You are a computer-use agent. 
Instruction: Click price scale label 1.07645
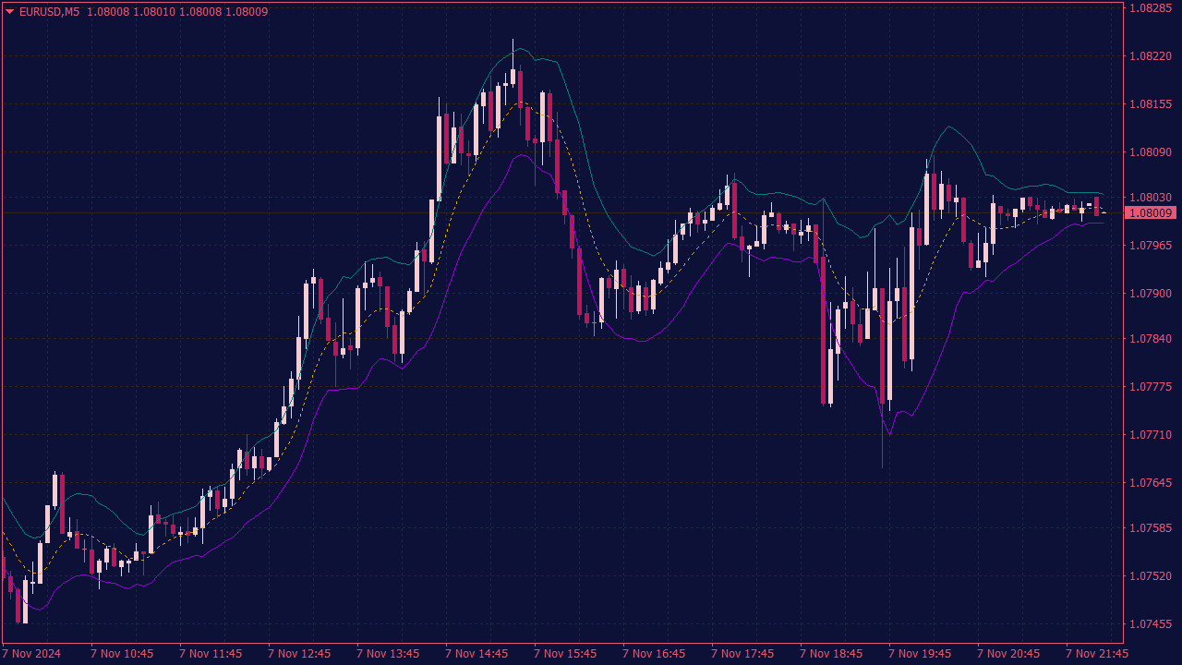(1151, 483)
